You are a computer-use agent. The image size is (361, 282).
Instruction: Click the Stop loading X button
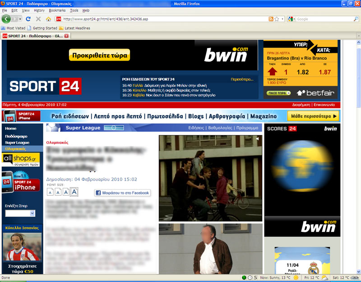[38, 19]
